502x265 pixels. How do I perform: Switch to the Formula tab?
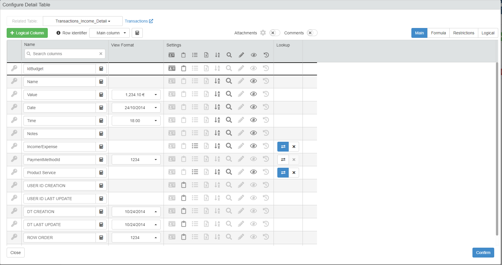[x=438, y=33]
